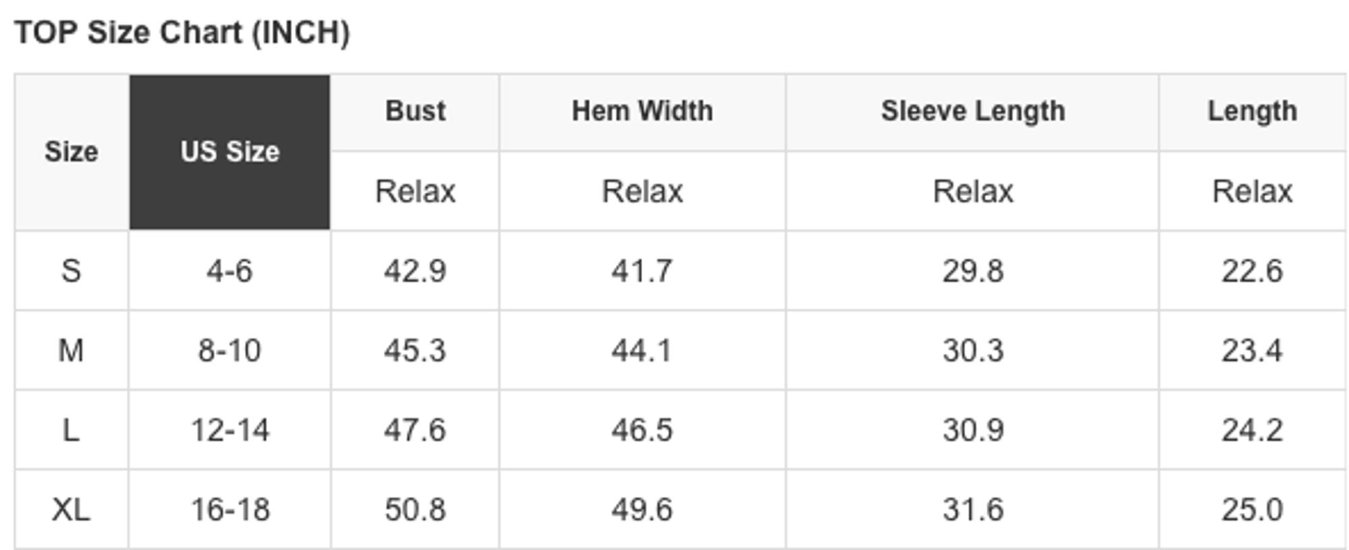Select length value 25.0
Screen dimensions: 1349x550
pos(1253,510)
